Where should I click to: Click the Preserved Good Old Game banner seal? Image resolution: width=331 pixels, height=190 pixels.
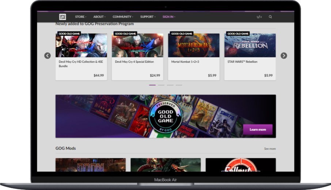[166, 116]
